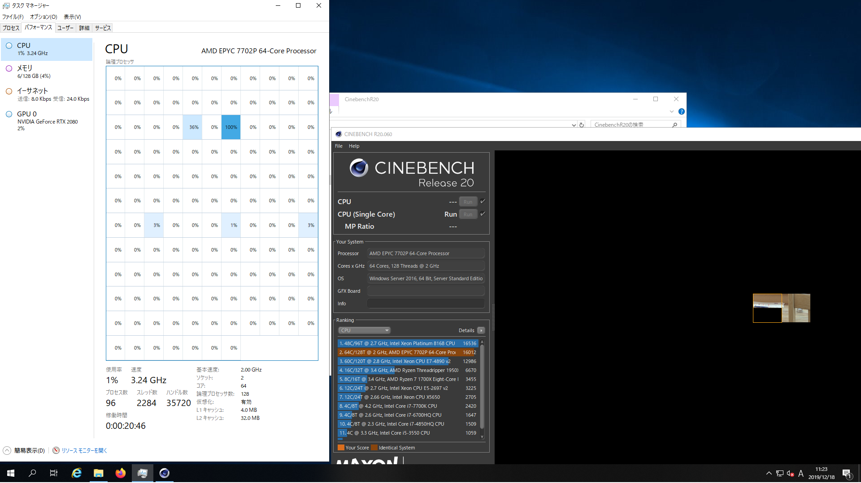Screen dimensions: 861x483
Task: Toggle the CPU (Single Core) test checkbox
Action: pyautogui.click(x=483, y=214)
